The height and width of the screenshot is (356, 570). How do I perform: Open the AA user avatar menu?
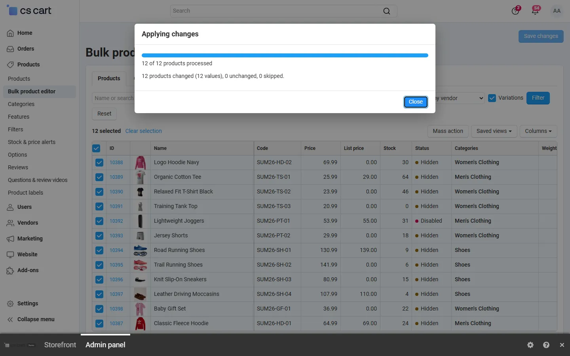(x=557, y=11)
